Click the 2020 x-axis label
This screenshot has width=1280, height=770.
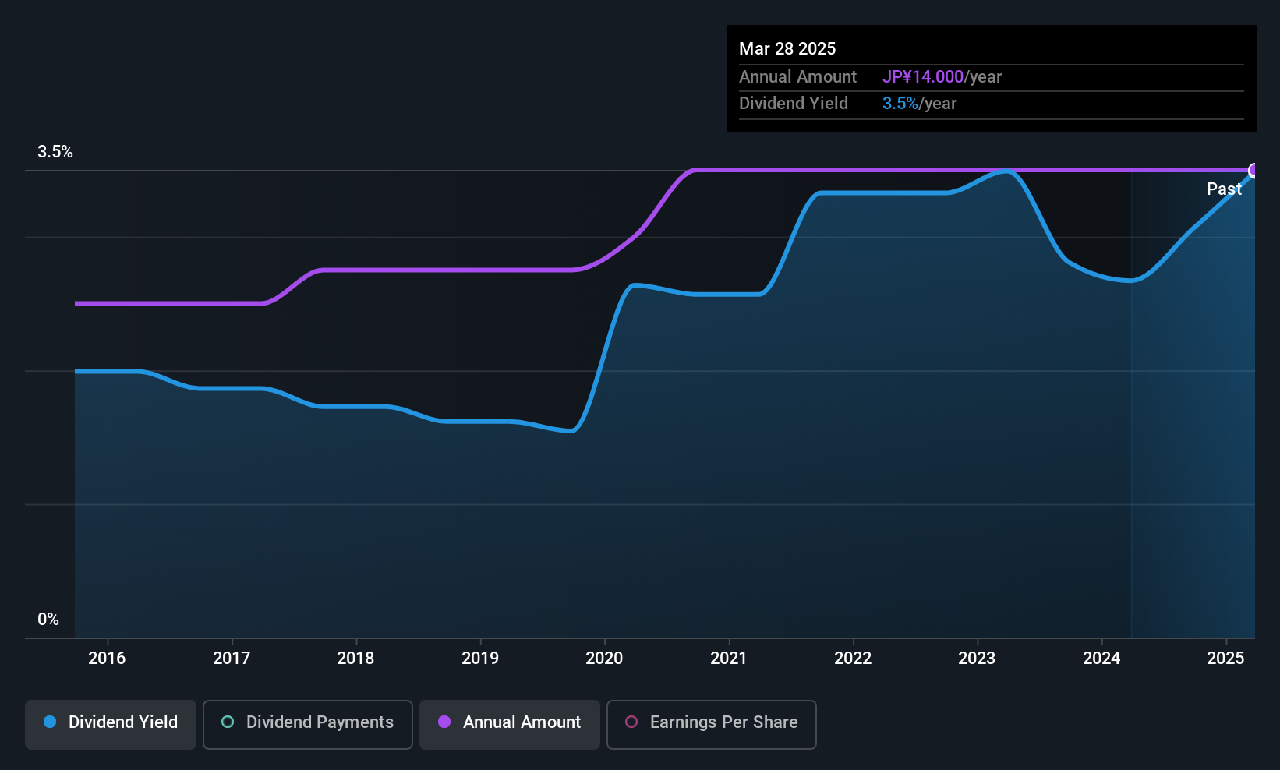coord(604,659)
